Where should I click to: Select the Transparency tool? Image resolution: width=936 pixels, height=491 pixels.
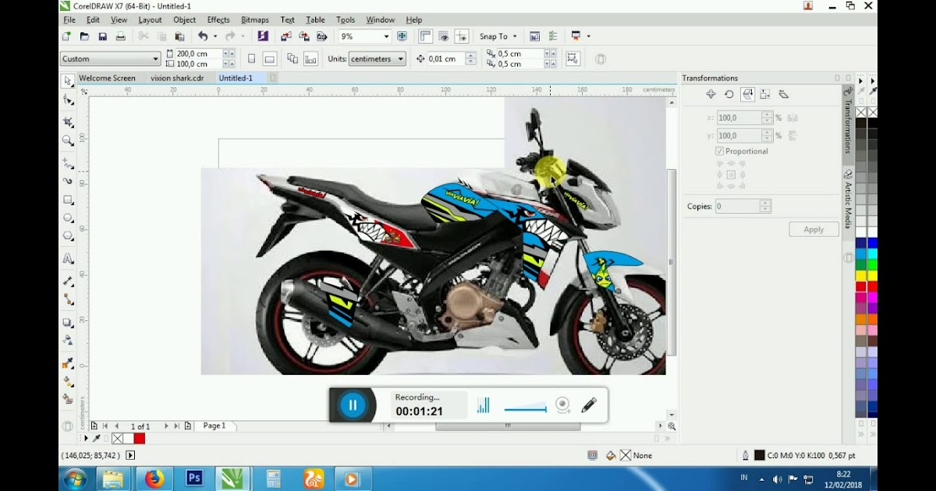point(68,340)
